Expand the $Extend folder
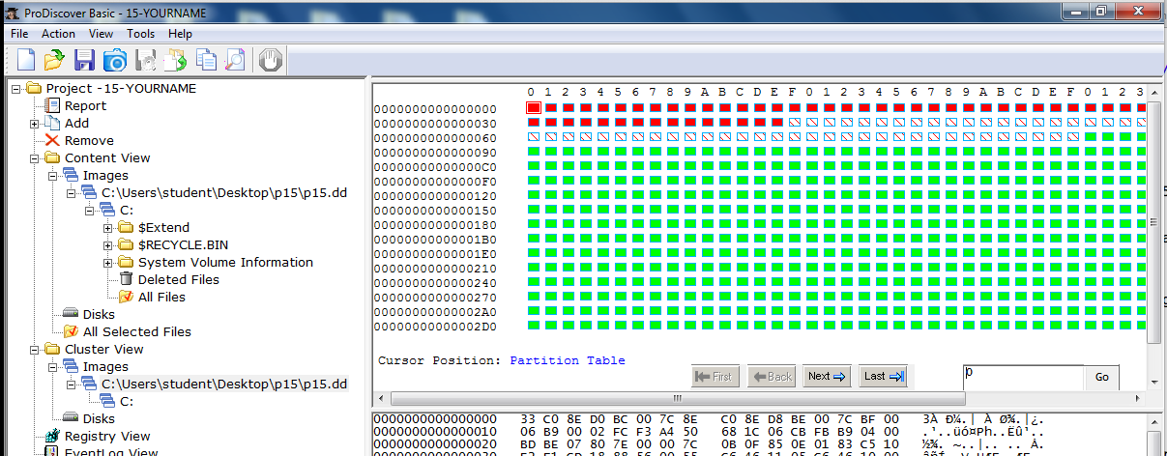The height and width of the screenshot is (456, 1167). pos(108,227)
